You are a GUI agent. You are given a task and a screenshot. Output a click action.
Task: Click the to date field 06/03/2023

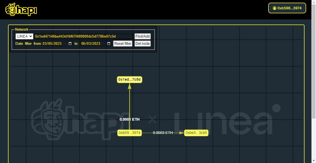[96, 43]
